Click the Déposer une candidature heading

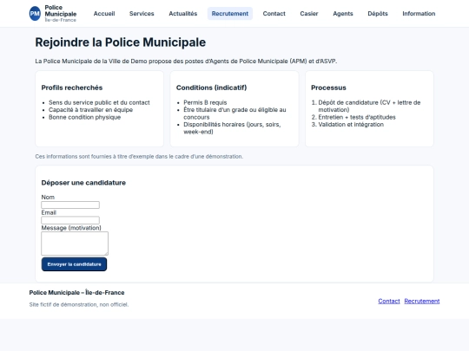click(83, 183)
